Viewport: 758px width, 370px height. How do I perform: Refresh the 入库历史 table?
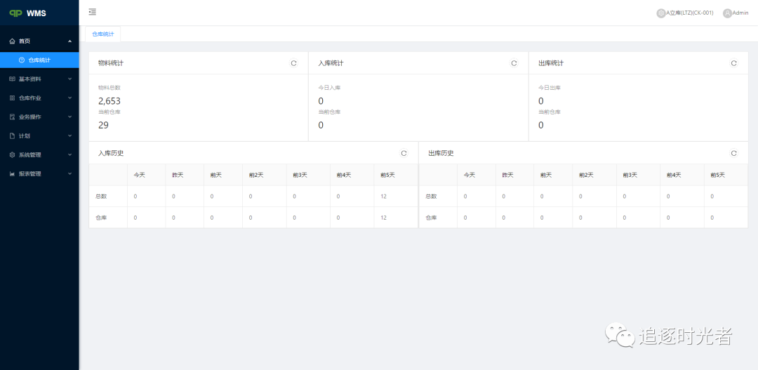tap(404, 153)
